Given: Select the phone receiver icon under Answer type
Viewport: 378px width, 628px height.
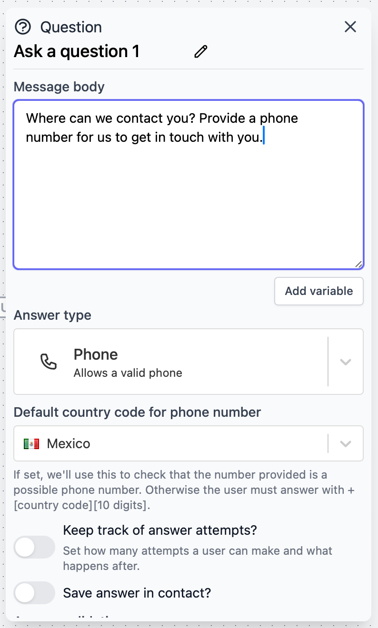Looking at the screenshot, I should pyautogui.click(x=49, y=362).
